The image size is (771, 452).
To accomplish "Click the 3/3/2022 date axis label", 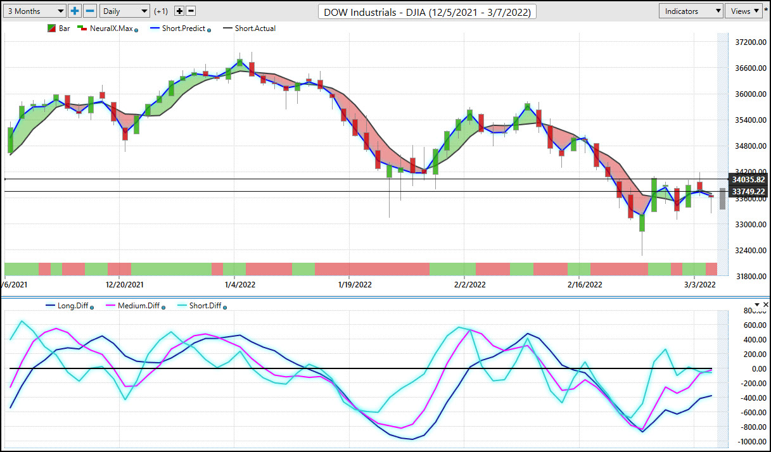I will pyautogui.click(x=699, y=285).
